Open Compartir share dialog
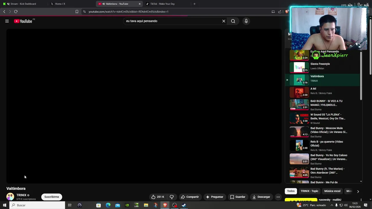 [x=190, y=197]
